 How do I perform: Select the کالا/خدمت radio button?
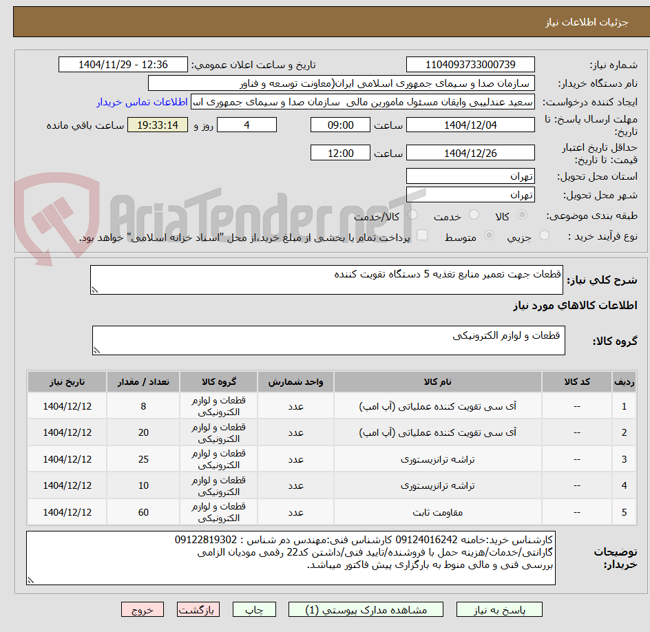(412, 215)
